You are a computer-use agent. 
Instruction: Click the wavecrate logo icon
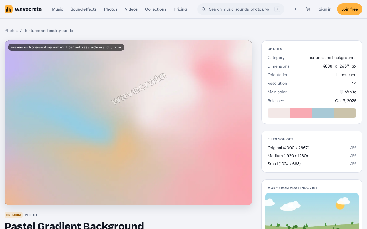click(9, 9)
